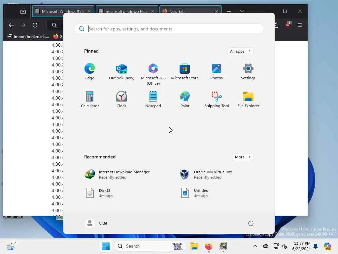Viewport: 338px width, 254px height.
Task: Open the browser hamburger menu
Action: pos(300,25)
